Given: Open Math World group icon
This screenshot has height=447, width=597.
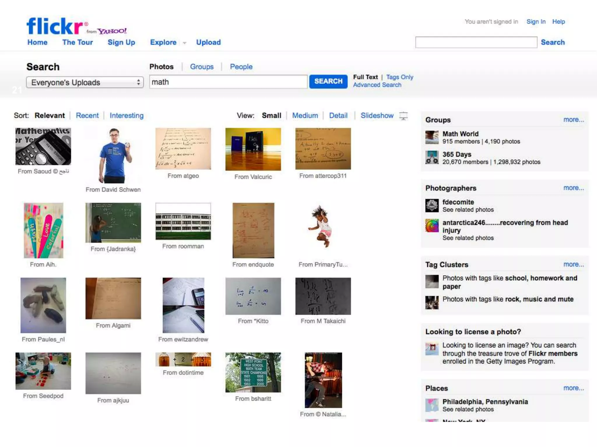Looking at the screenshot, I should point(432,137).
